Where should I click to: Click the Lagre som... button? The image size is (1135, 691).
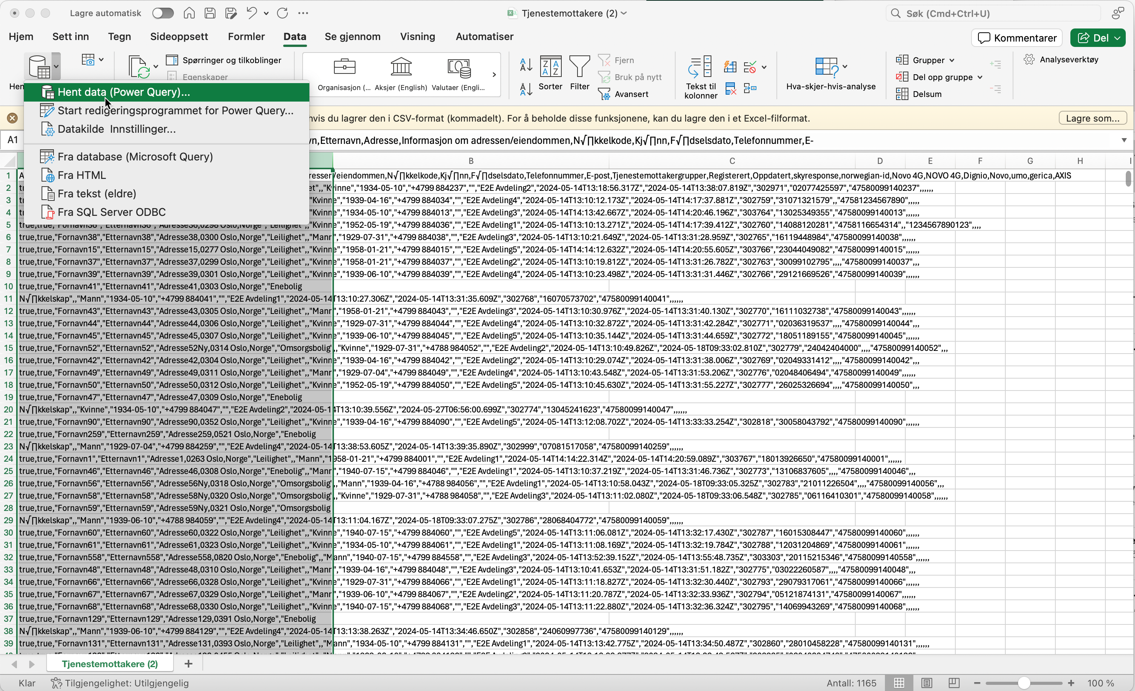pyautogui.click(x=1092, y=118)
